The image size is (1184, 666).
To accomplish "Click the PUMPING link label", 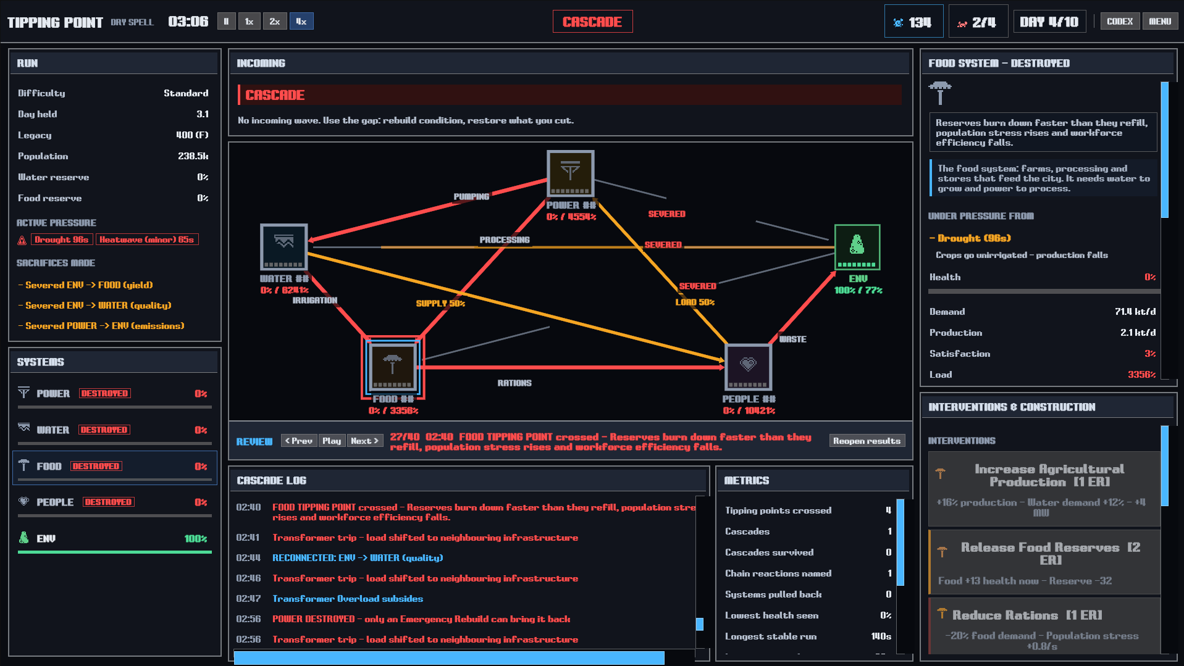I will (x=471, y=196).
